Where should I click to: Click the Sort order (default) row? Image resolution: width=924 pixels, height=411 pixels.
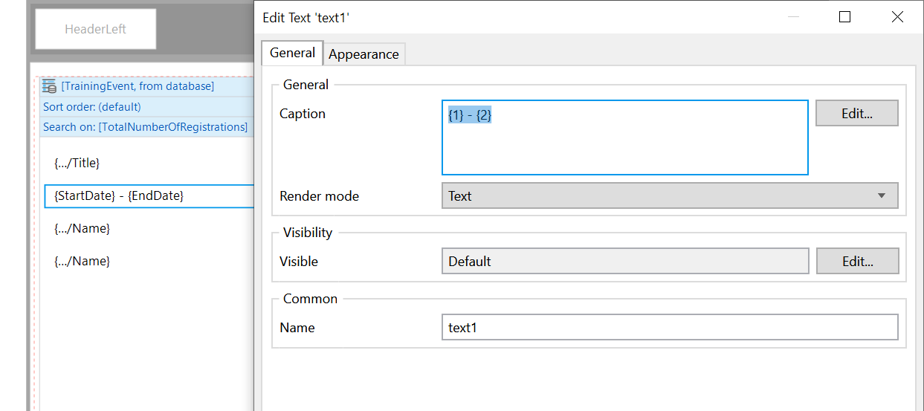point(92,107)
